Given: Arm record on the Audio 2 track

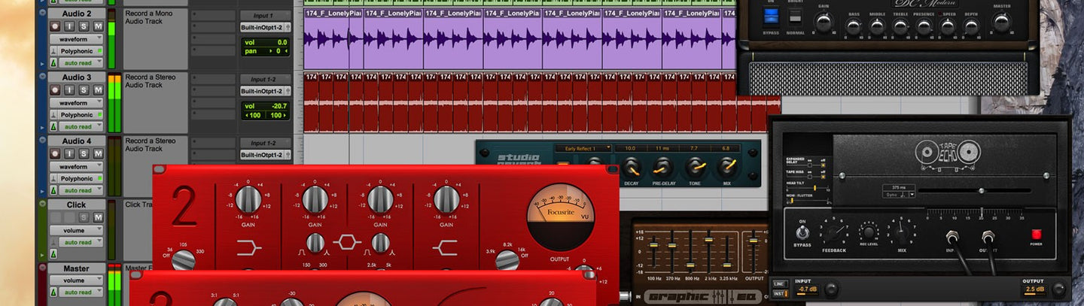Looking at the screenshot, I should [55, 26].
